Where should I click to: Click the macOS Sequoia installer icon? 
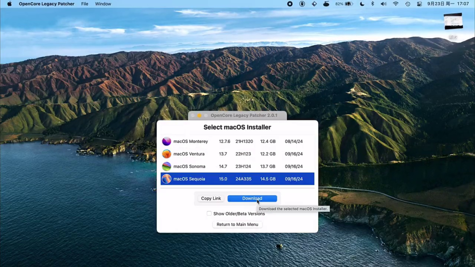(166, 179)
